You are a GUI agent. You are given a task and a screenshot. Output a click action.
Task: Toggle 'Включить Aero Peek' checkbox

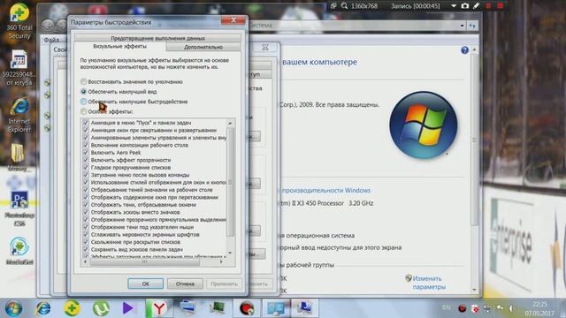tap(86, 153)
